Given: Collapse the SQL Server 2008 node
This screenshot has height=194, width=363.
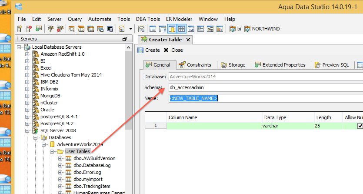Looking at the screenshot, I should pyautogui.click(x=27, y=130).
